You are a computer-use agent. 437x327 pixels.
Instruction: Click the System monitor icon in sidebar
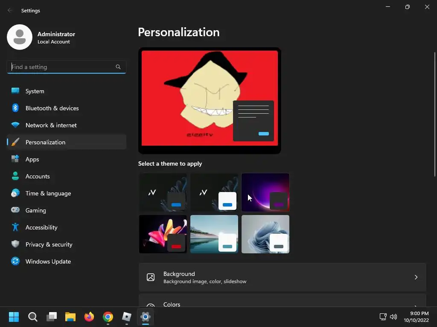(15, 91)
